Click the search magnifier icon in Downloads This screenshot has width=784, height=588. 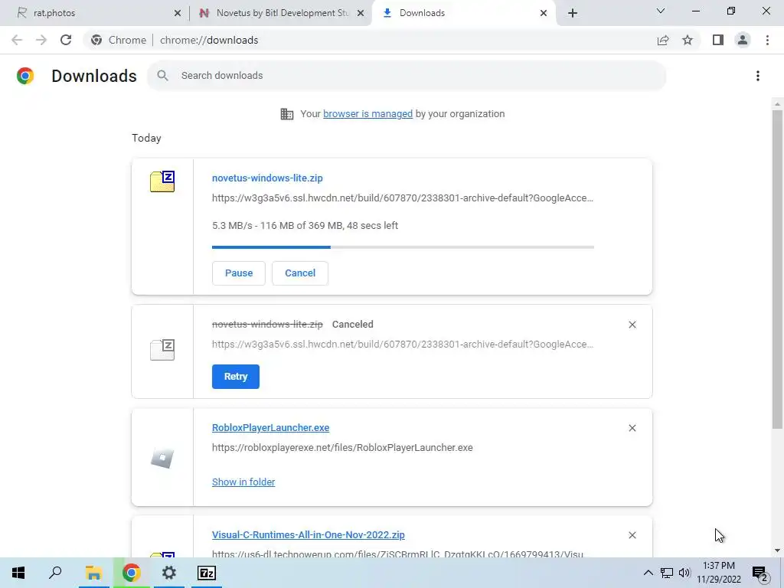click(x=162, y=76)
